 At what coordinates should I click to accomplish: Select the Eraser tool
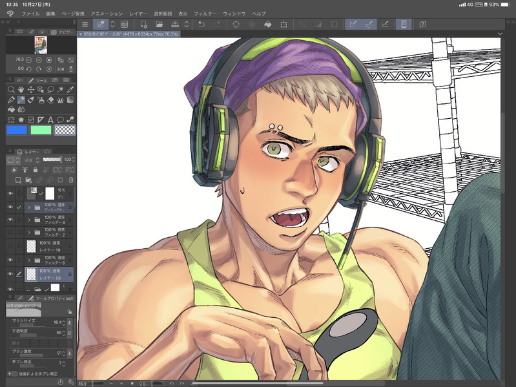coord(50,99)
